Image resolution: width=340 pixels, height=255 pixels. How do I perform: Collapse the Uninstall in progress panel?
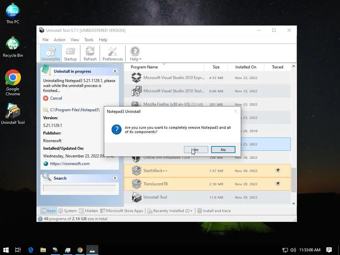115,71
